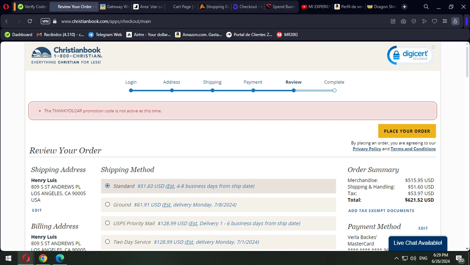Open the Privacy Policy link
The height and width of the screenshot is (265, 470).
point(367,149)
